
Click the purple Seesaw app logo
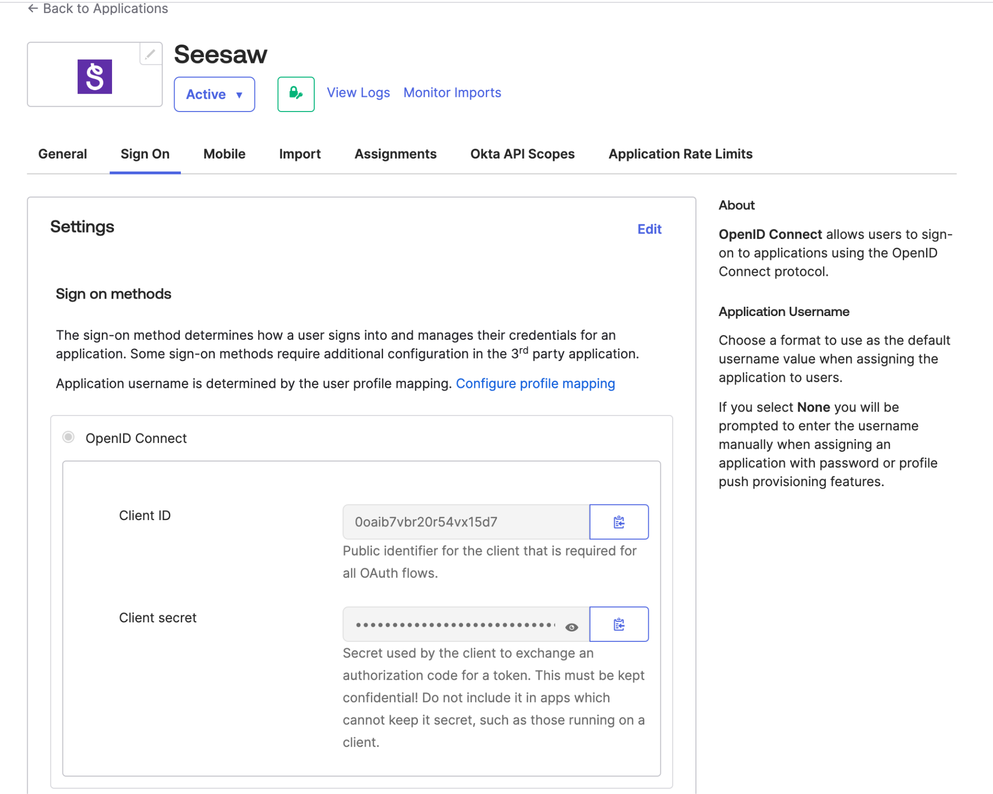pos(95,77)
